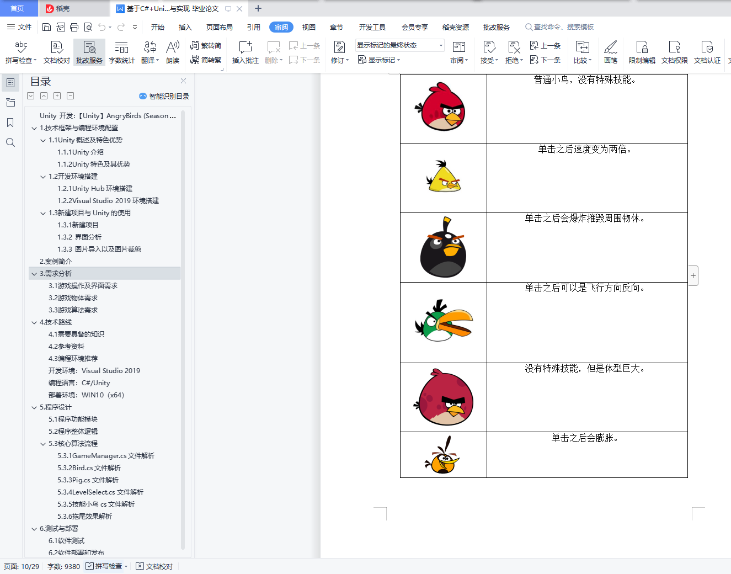Jump to 5.3.2Bird.cs 文件解析 heading
Screen dimensions: 731x574
click(89, 468)
